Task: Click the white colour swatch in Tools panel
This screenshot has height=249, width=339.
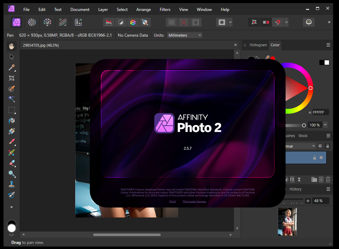Action: (x=12, y=228)
